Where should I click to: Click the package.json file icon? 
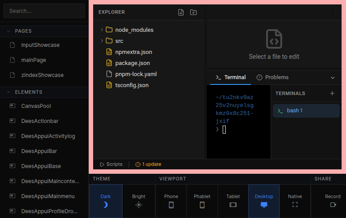pos(109,63)
